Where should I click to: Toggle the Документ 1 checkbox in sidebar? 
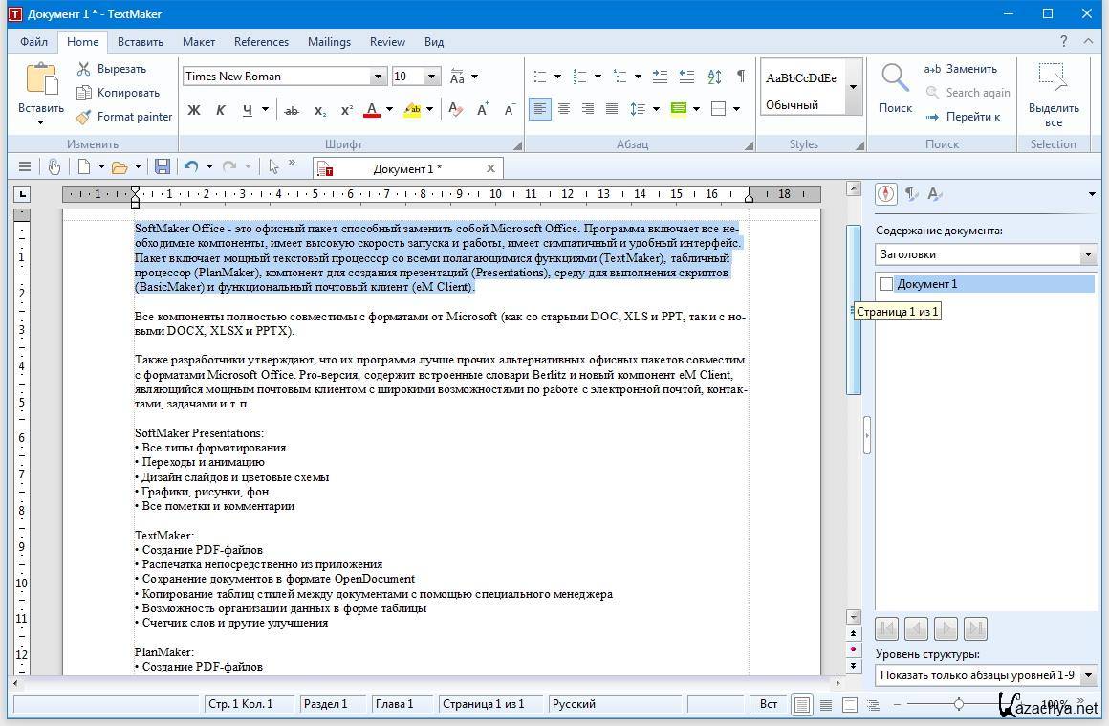[x=886, y=284]
